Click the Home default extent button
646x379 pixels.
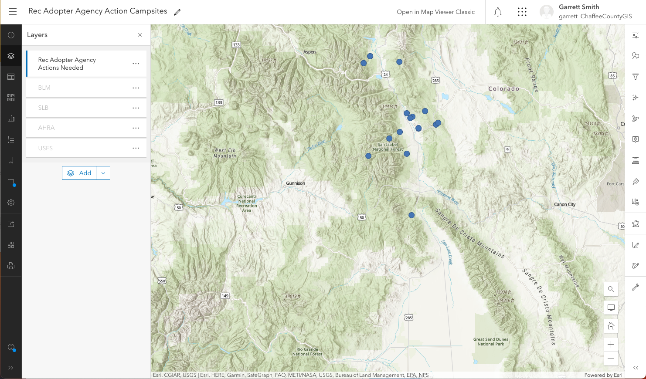click(611, 325)
